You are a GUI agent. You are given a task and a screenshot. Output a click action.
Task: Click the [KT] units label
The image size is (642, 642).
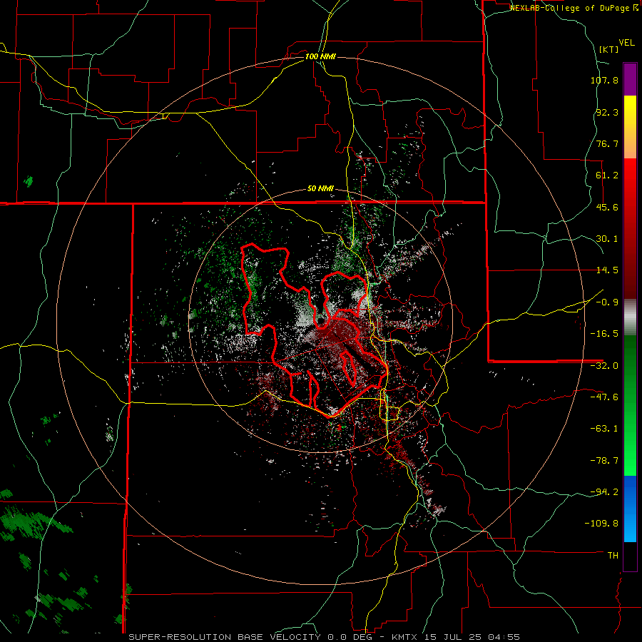[x=609, y=49]
